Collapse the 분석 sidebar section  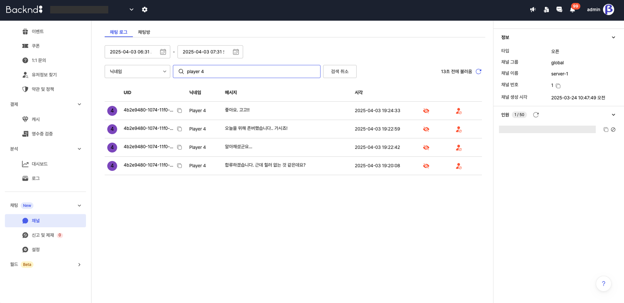coord(79,149)
